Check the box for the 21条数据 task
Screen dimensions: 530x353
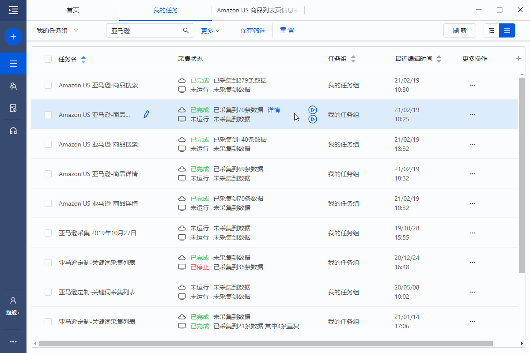point(48,322)
